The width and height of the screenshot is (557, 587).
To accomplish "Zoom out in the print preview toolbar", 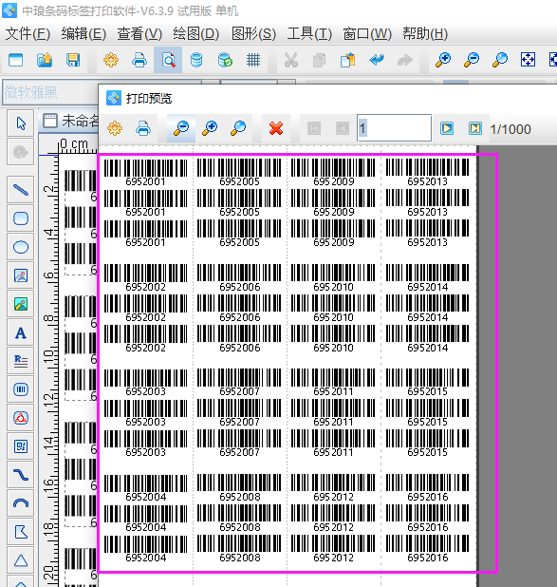I will pos(181,128).
